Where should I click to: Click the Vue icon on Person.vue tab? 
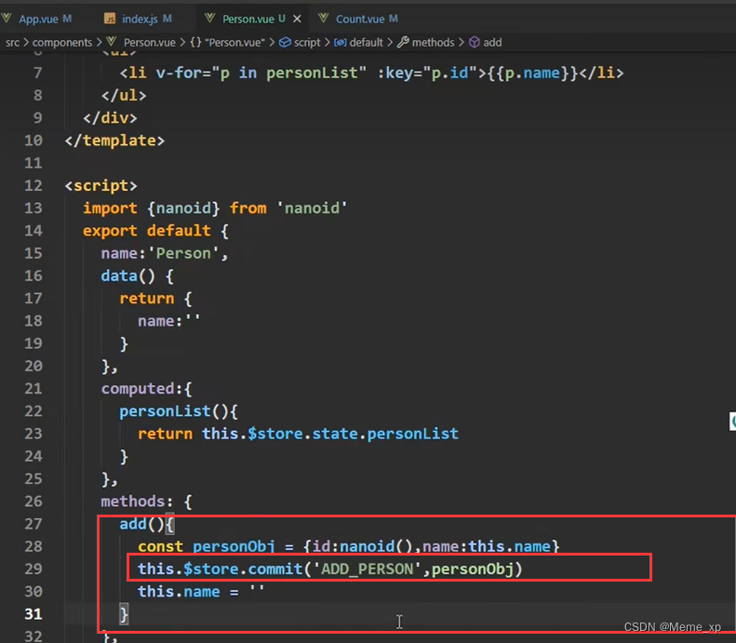tap(209, 19)
